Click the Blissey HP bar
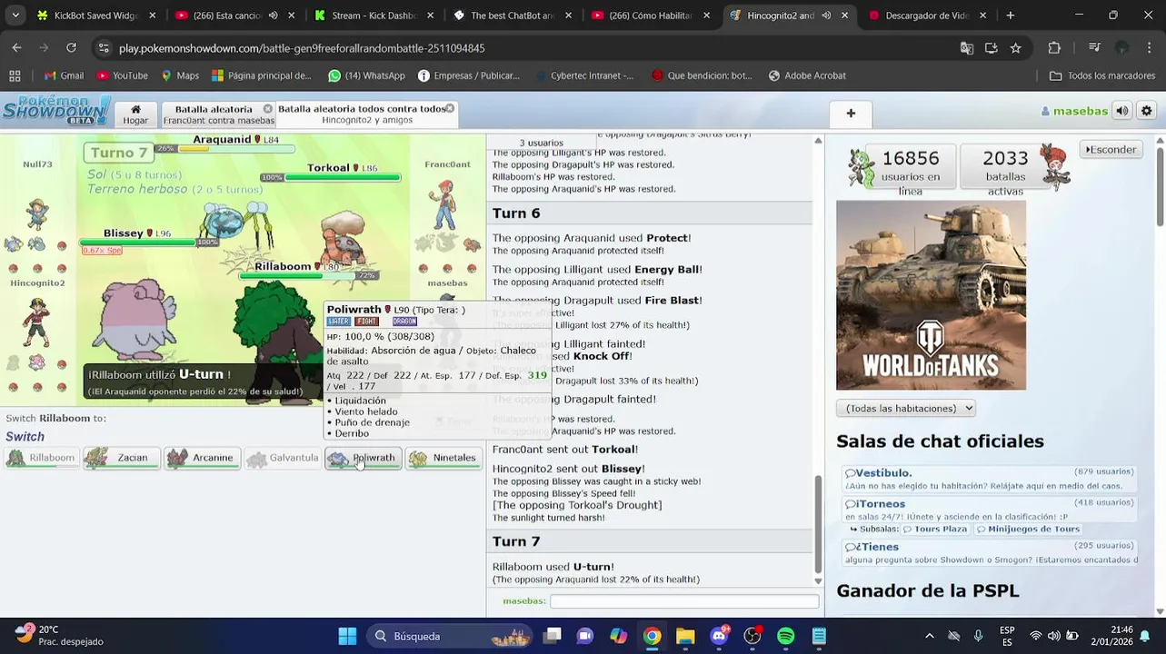 138,242
